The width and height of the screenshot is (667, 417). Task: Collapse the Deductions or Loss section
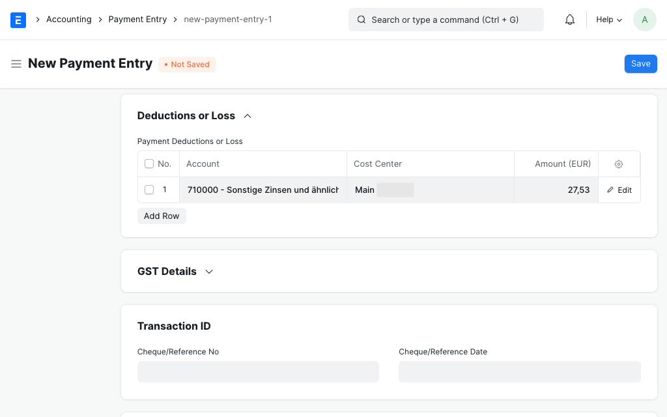[247, 115]
